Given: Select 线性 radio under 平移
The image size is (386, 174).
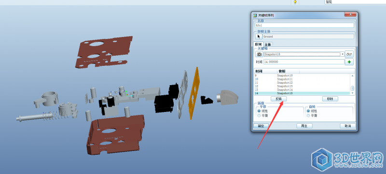Looking at the screenshot, I should (x=259, y=111).
